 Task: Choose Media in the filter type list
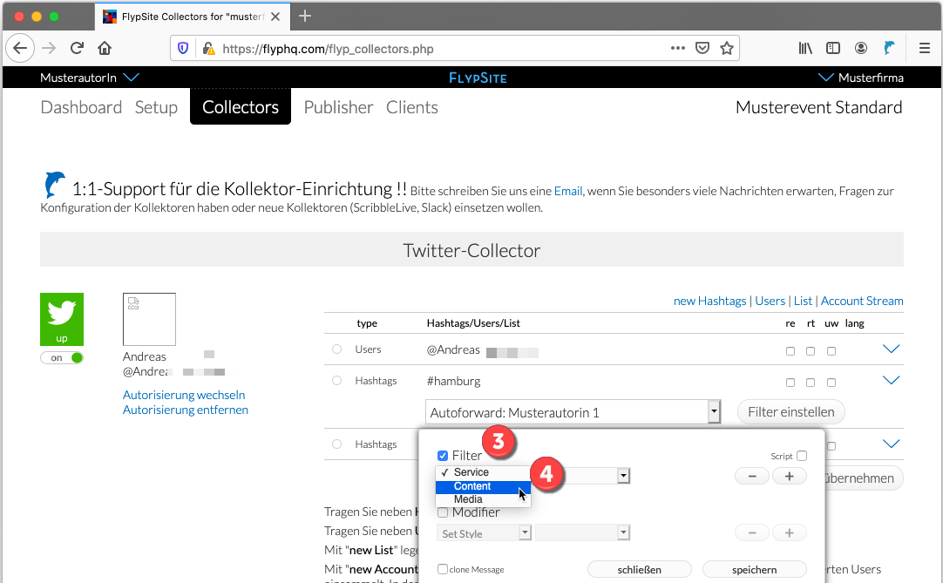483,499
